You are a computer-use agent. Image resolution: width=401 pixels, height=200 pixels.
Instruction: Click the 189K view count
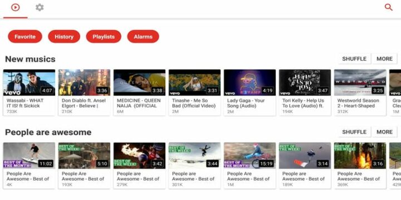point(288,184)
